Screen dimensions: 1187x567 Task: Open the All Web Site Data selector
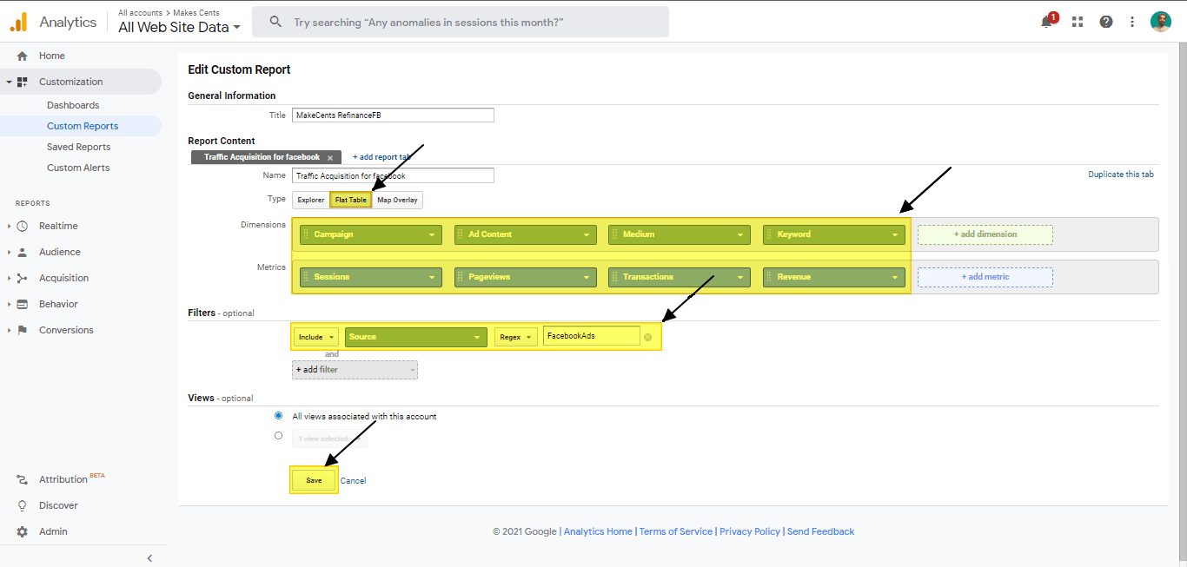[179, 27]
